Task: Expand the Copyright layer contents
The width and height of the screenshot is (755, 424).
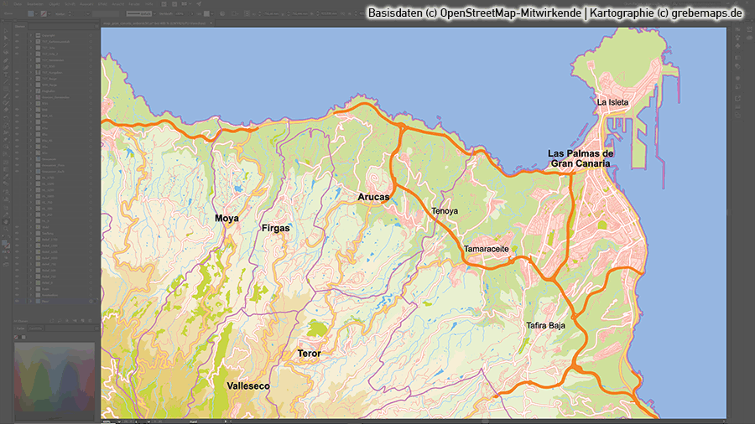Action: pos(30,35)
